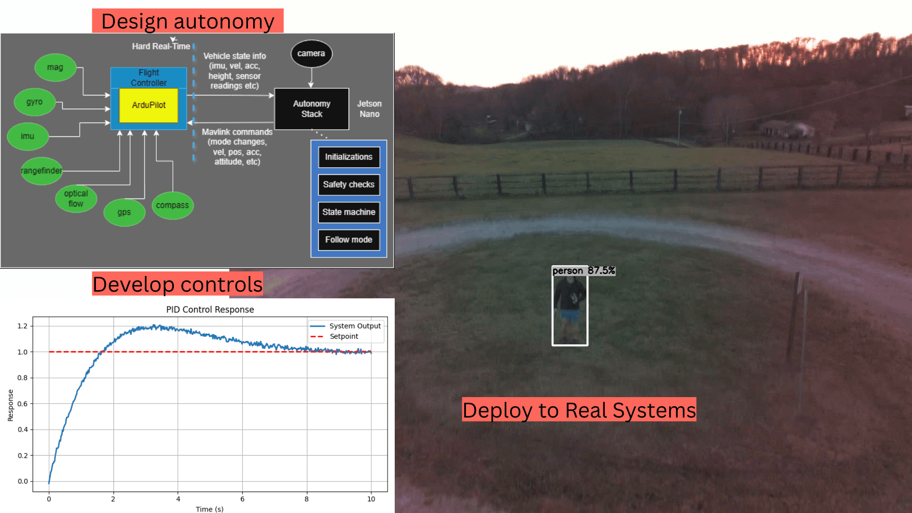Click the Initializations box
The image size is (912, 513).
(x=349, y=157)
